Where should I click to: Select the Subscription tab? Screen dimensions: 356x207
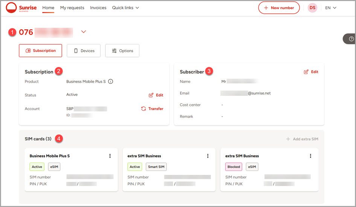pyautogui.click(x=40, y=51)
